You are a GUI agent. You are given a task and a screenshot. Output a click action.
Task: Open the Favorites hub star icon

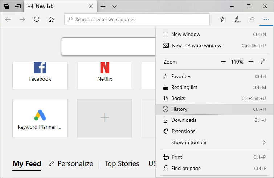pos(223,19)
